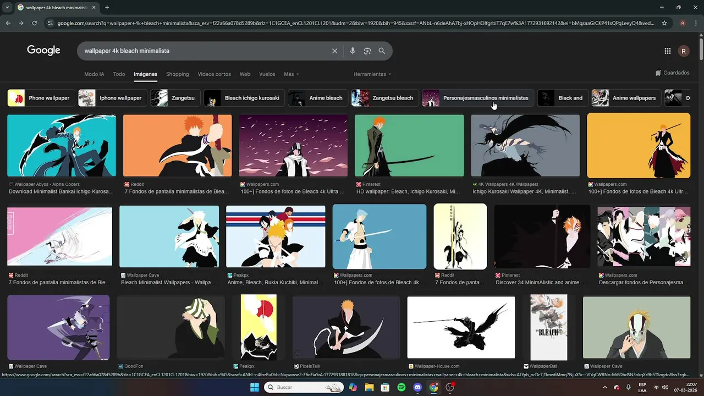Select the Bleach ichigo kurosaki chip

(244, 98)
